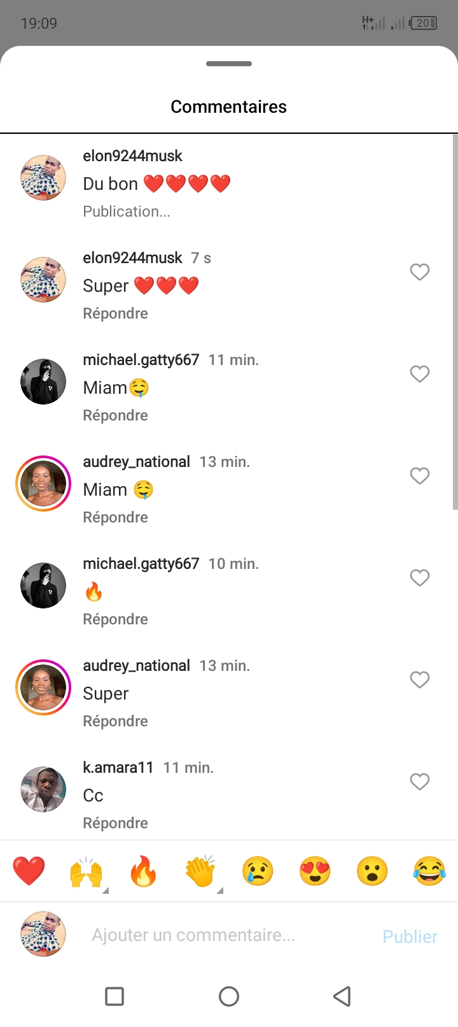The image size is (458, 1027).
Task: Tap the red heart quick-reaction emoji
Action: point(29,871)
